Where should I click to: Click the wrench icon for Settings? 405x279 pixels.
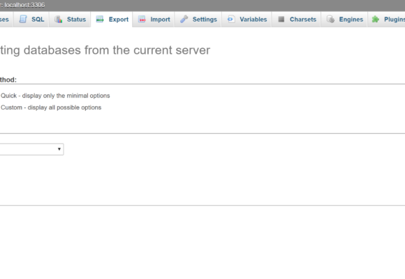184,19
